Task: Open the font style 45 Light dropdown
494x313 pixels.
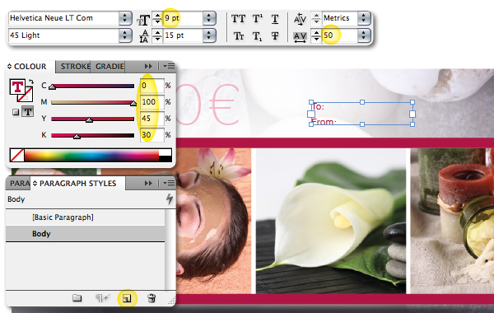Action: coord(125,35)
